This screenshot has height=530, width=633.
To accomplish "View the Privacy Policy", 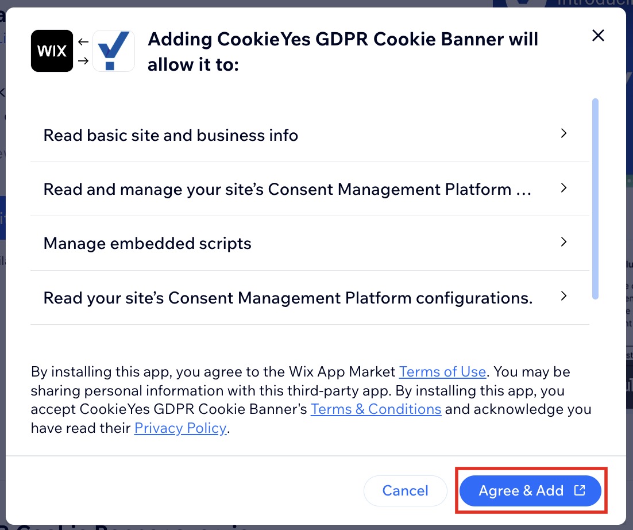I will coord(180,428).
